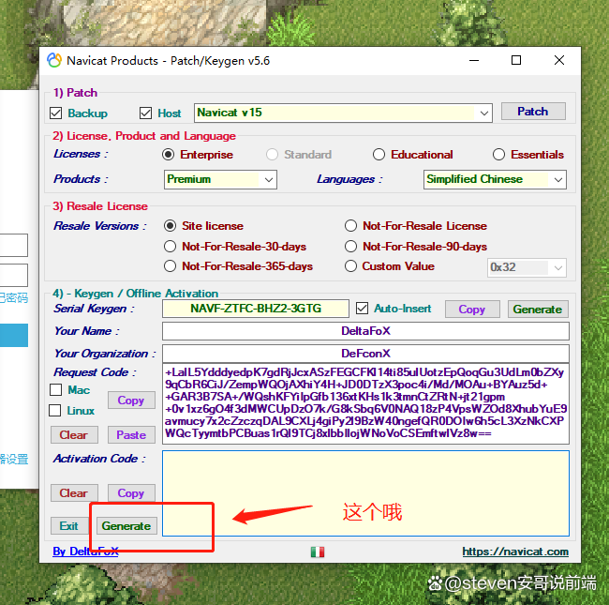
Task: Open the By DeltaFoX link
Action: click(x=85, y=552)
